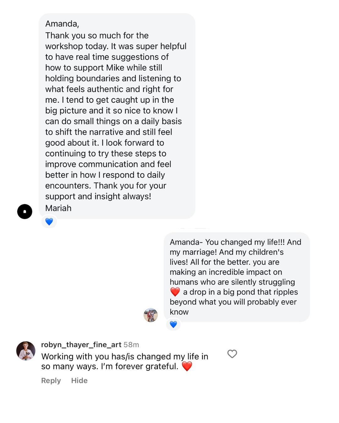Hide robyn_thayer_fine_art's comment
339x423 pixels.
79,380
